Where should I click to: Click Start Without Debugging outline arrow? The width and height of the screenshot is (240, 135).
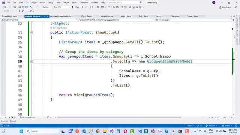coord(82,7)
